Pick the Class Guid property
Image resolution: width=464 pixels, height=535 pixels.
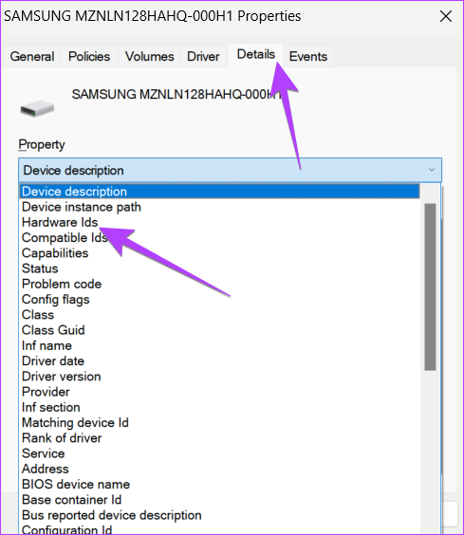coord(53,330)
